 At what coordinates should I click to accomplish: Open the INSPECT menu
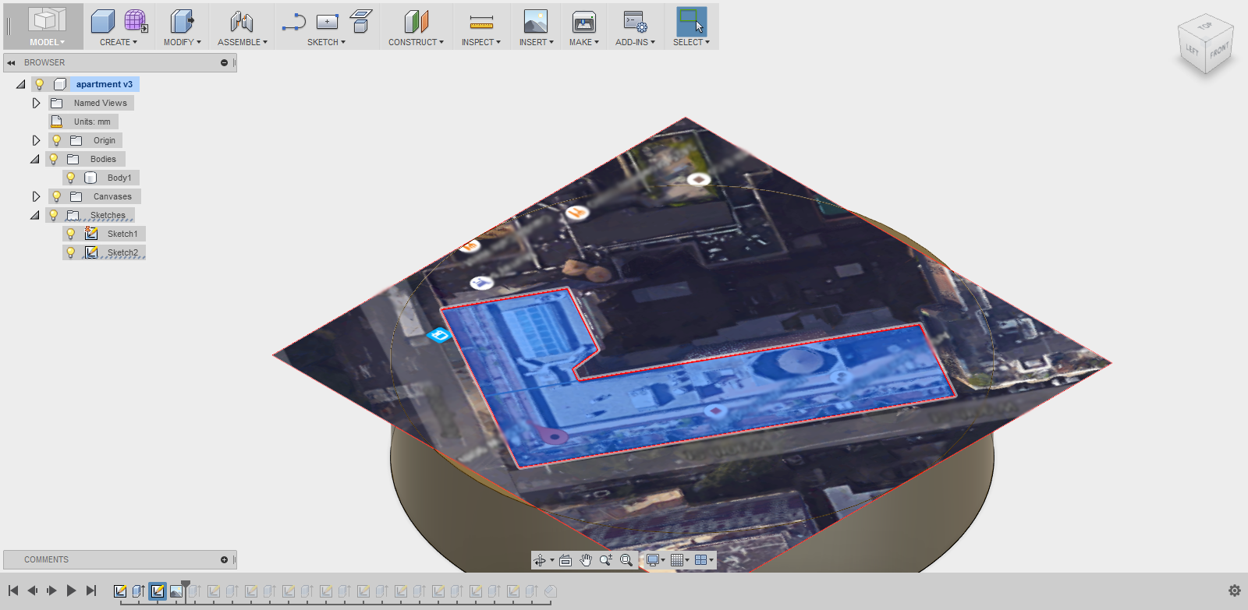coord(481,42)
